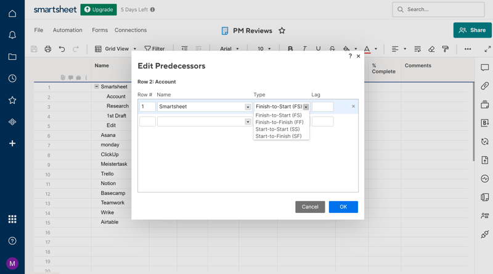The height and width of the screenshot is (274, 493).
Task: Open the Home icon in left sidebar
Action: 12,14
